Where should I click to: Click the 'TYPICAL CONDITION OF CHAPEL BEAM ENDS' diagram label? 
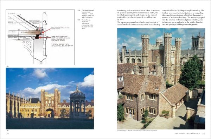62,45
